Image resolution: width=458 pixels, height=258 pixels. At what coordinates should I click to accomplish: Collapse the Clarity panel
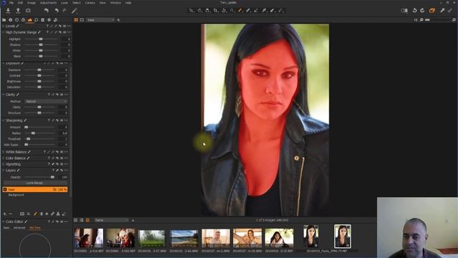pos(3,95)
